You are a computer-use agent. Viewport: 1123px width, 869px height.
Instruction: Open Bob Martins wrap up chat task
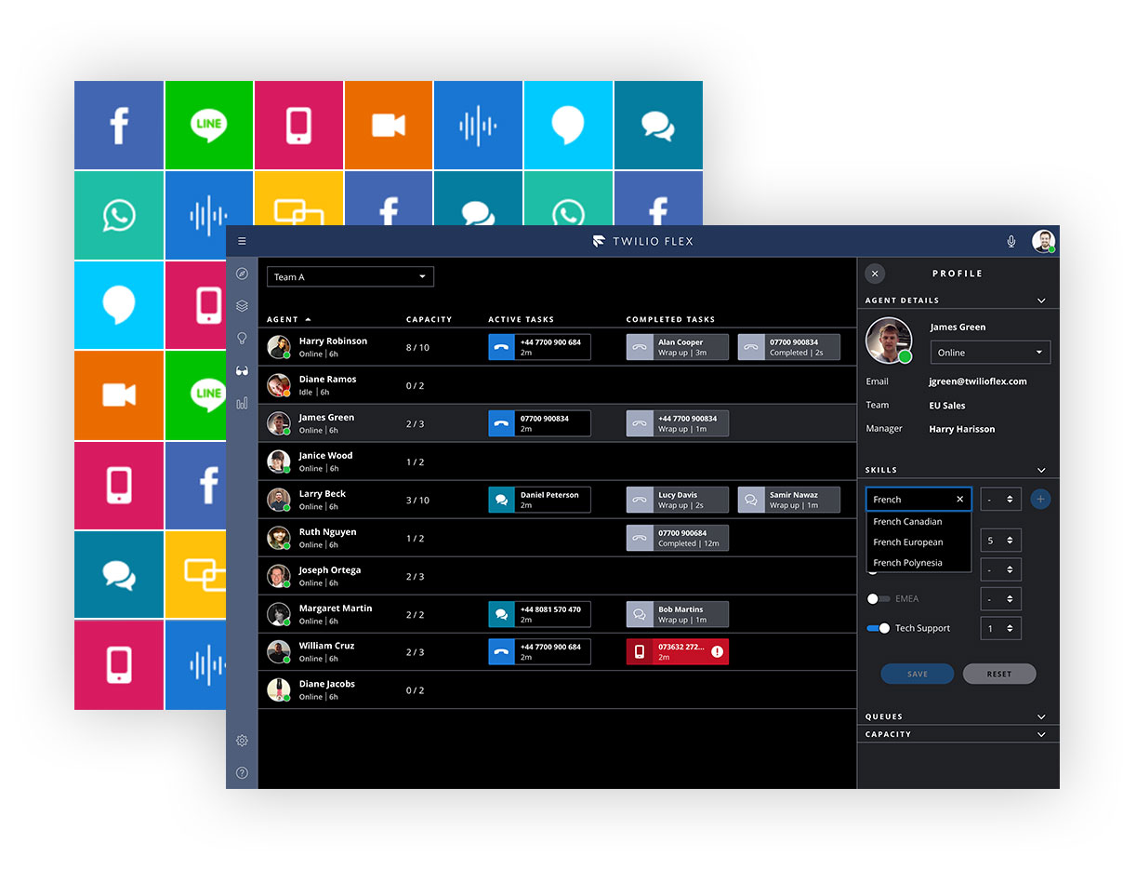pyautogui.click(x=678, y=614)
